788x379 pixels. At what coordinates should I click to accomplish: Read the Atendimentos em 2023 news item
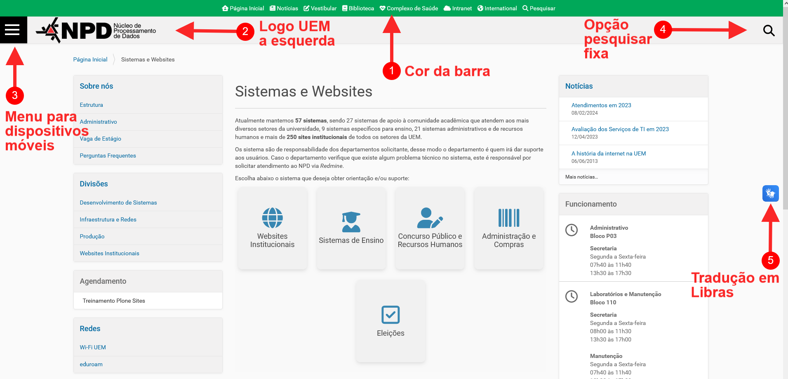[x=601, y=105]
